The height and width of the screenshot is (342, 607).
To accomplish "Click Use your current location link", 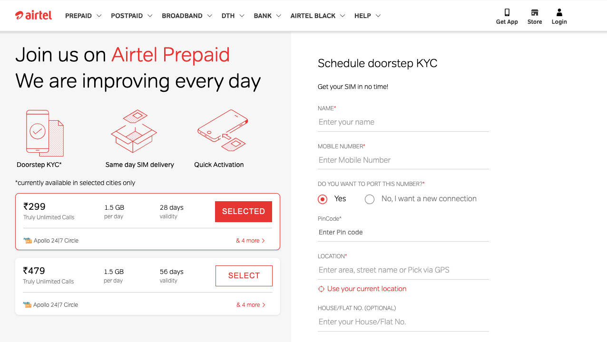I will [x=366, y=289].
